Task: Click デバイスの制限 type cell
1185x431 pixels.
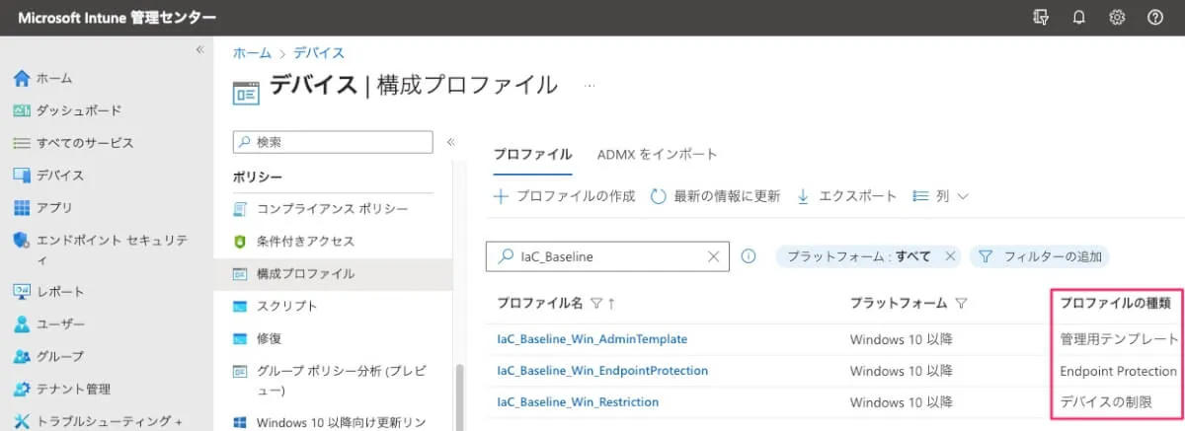Action: pos(1105,402)
